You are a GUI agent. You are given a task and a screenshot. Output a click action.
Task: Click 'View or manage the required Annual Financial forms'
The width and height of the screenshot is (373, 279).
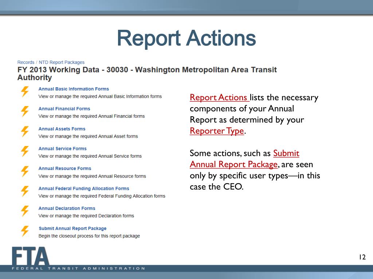[x=91, y=116]
